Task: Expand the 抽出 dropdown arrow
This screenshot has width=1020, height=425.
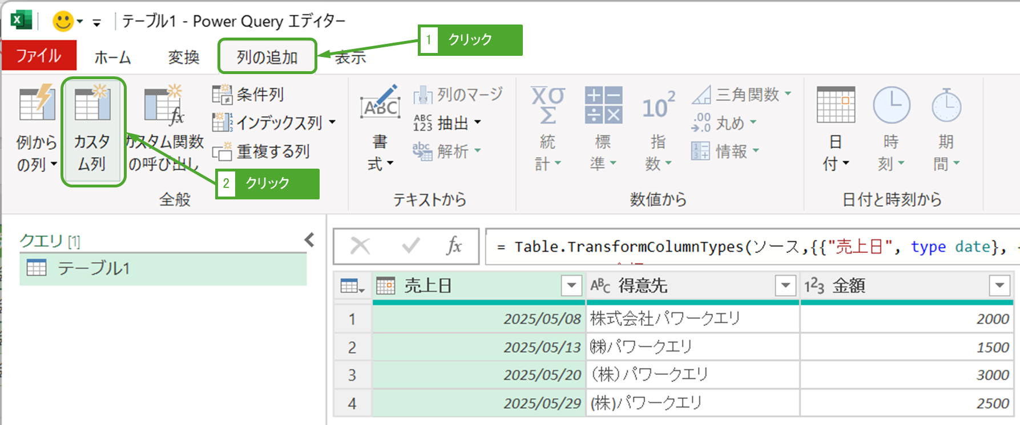Action: pyautogui.click(x=477, y=122)
